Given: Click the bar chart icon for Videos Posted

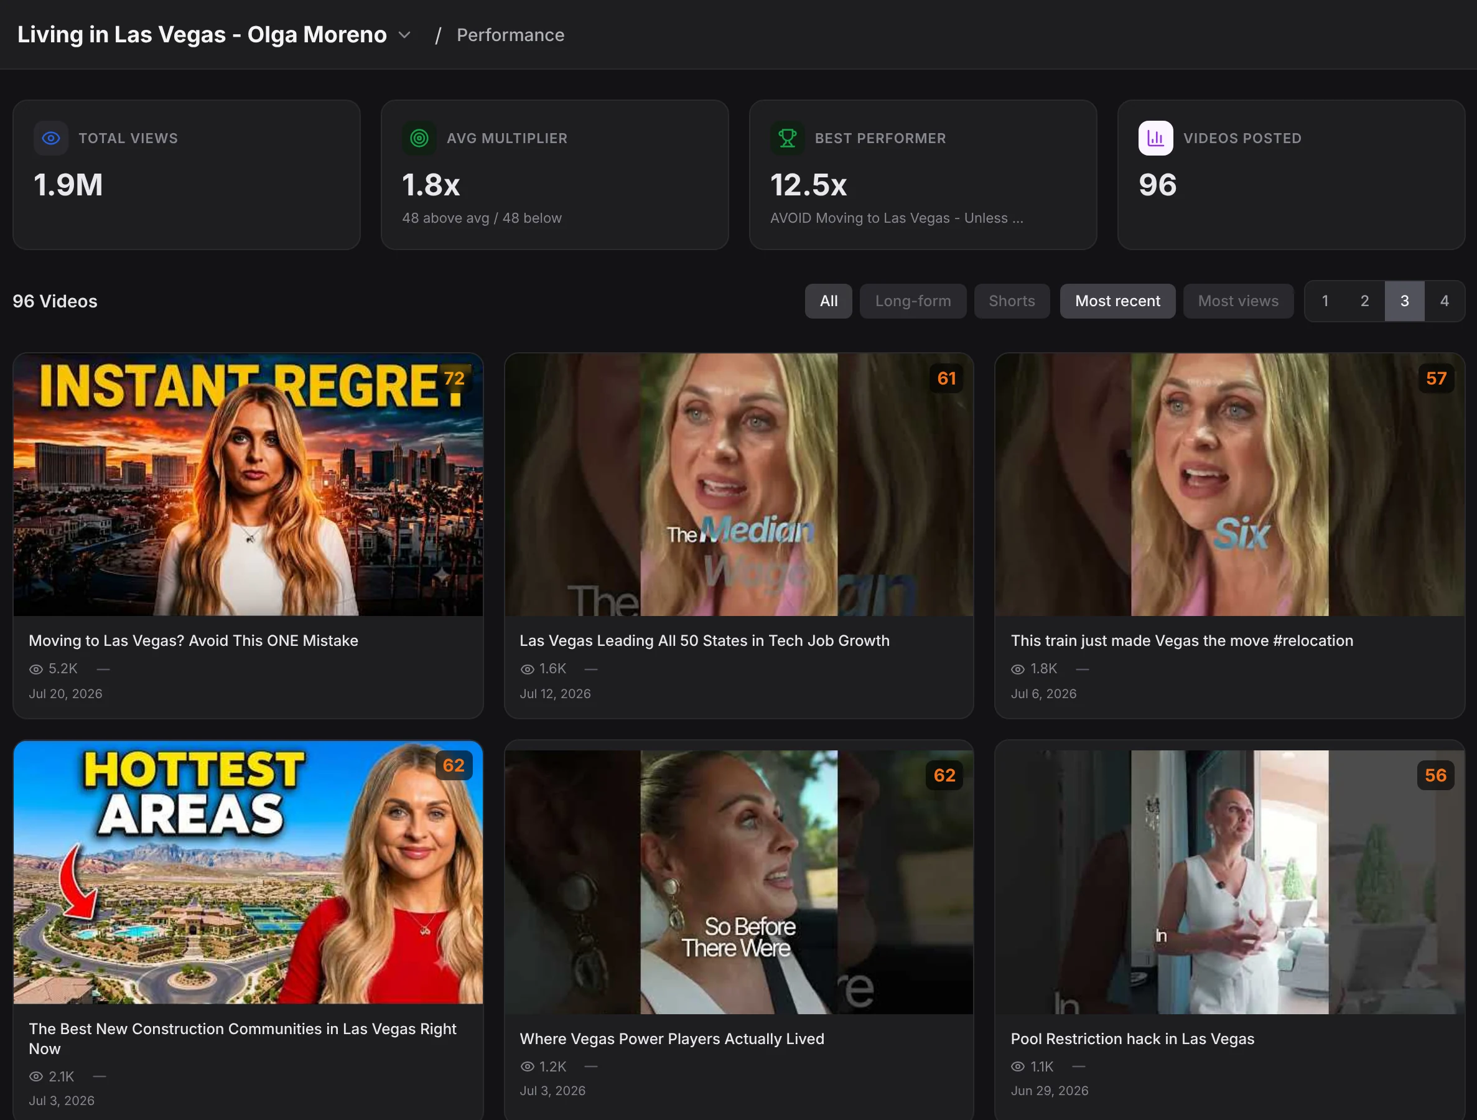Looking at the screenshot, I should pyautogui.click(x=1155, y=138).
